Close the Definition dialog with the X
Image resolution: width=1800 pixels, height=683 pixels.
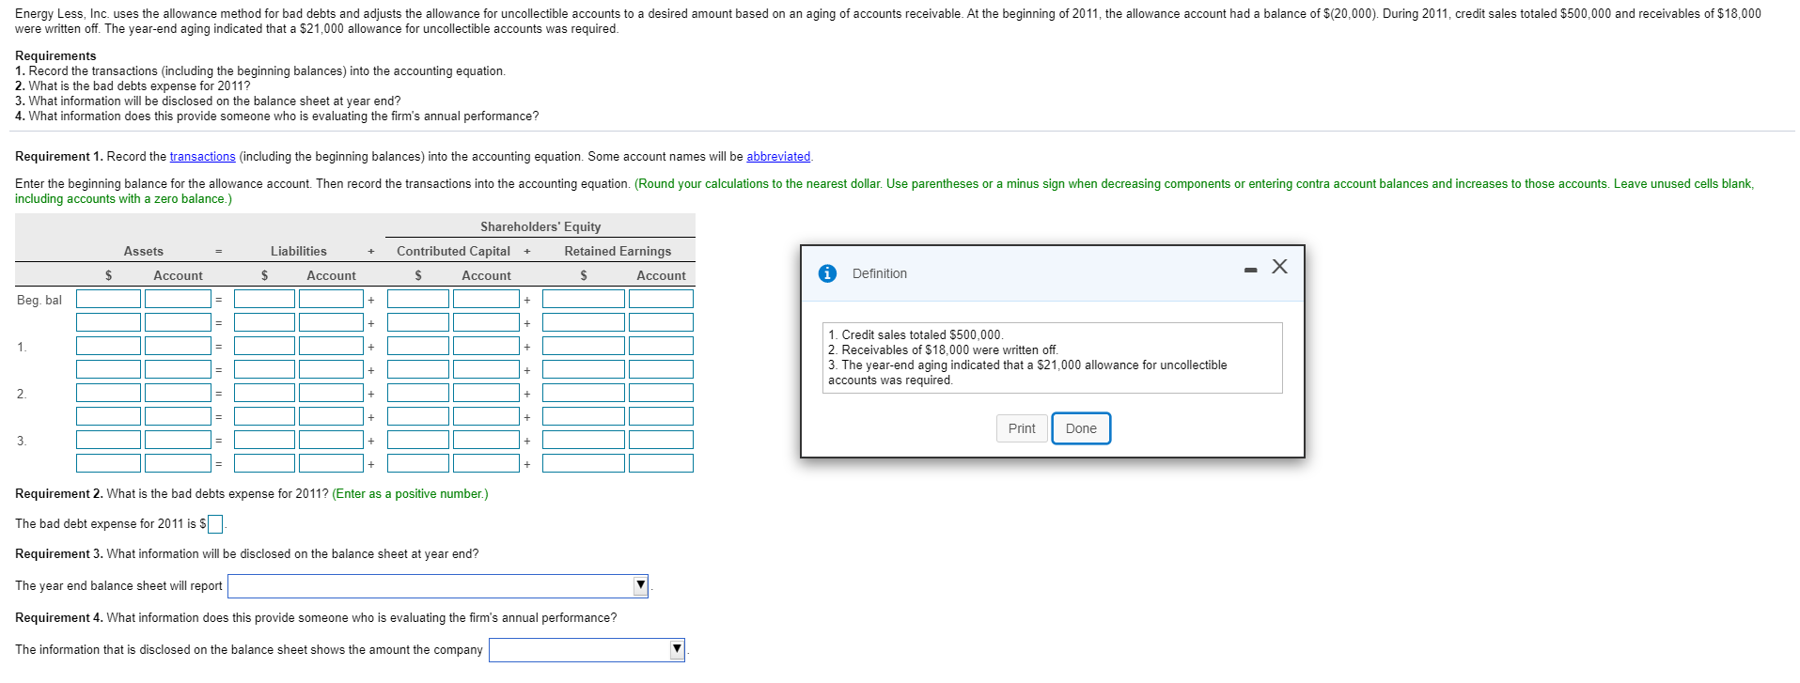click(1279, 267)
